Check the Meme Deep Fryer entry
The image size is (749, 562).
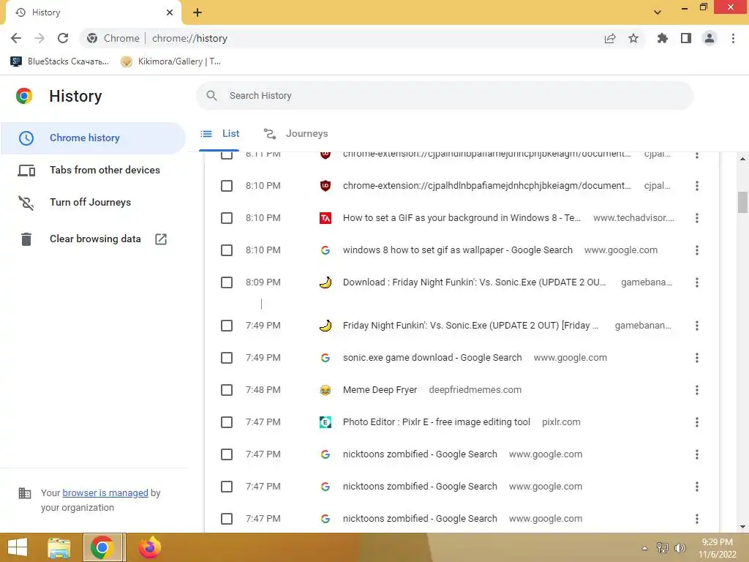tap(227, 390)
